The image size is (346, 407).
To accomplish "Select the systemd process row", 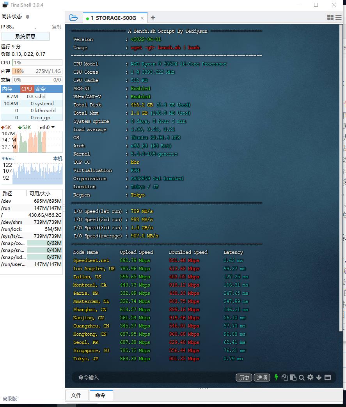I will point(32,103).
